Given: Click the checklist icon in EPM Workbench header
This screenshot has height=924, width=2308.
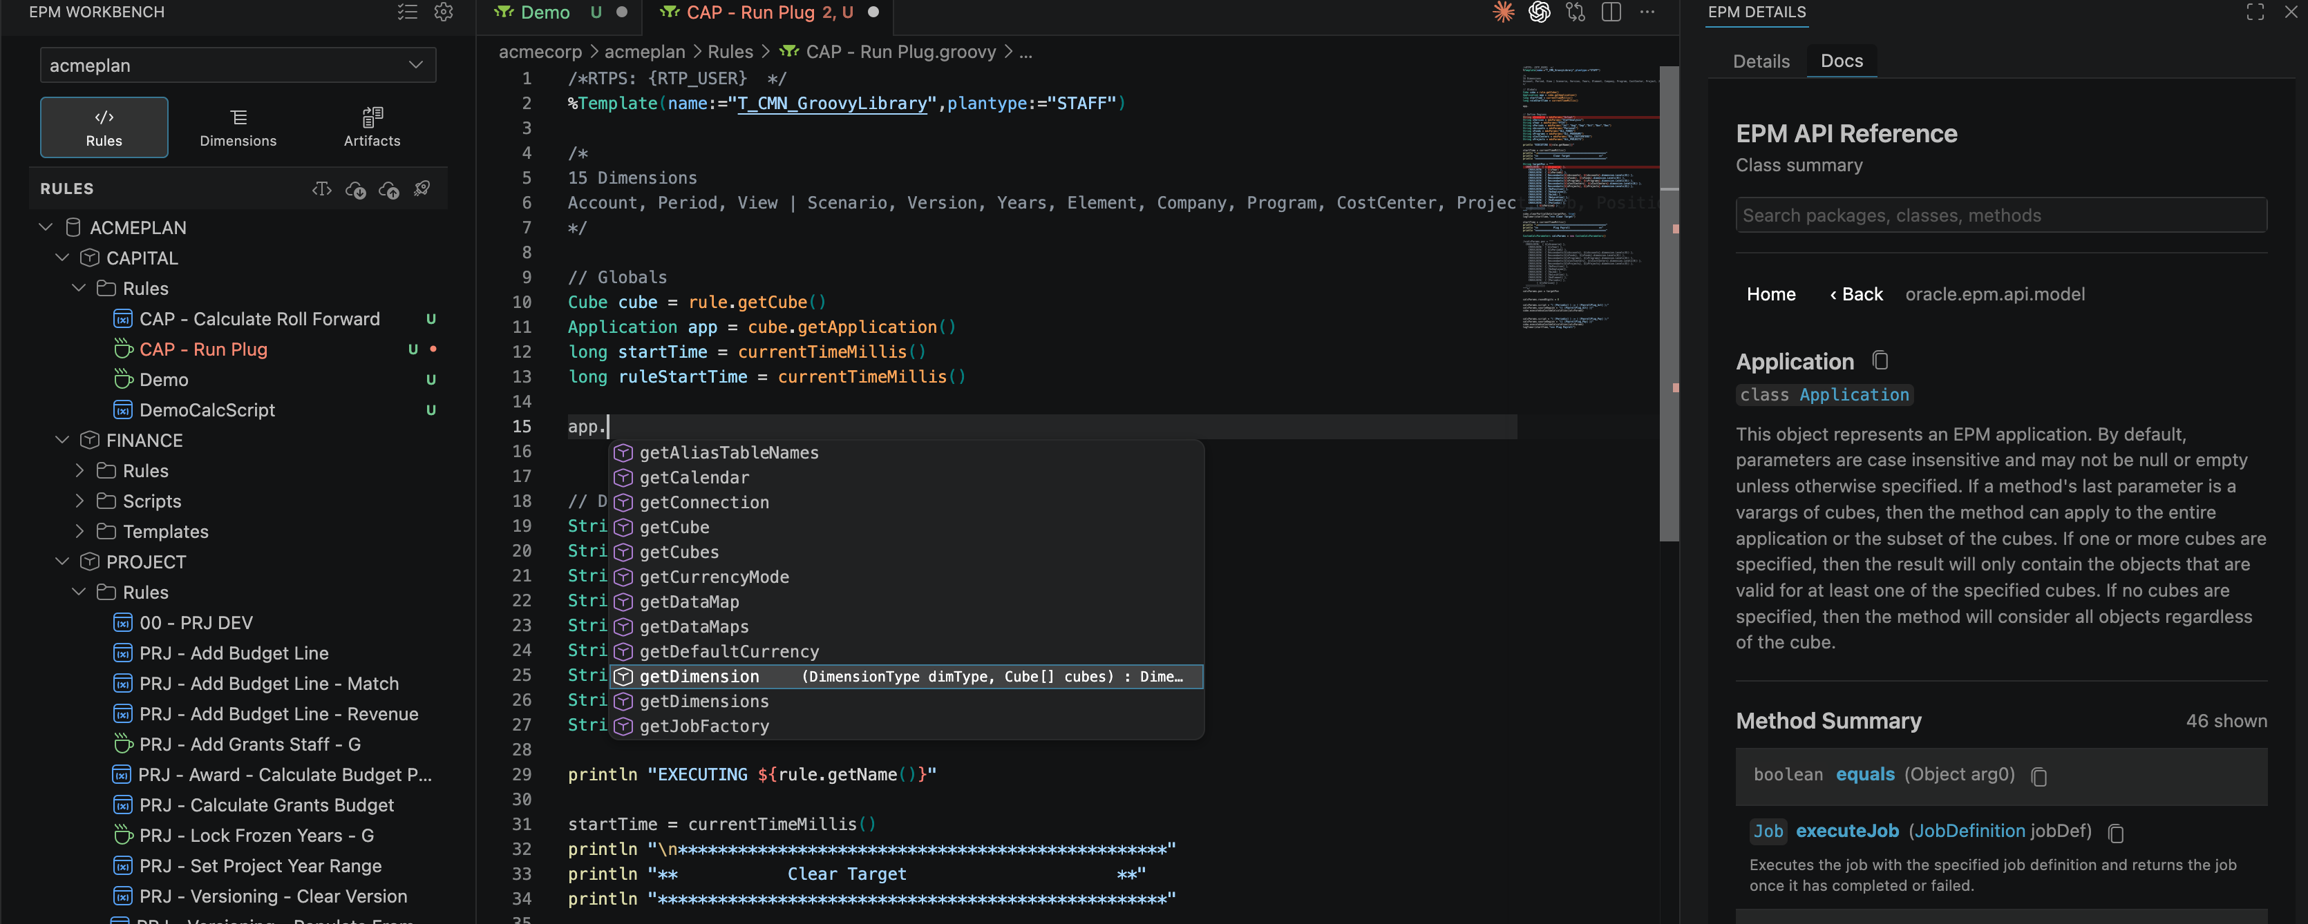Looking at the screenshot, I should pos(408,12).
